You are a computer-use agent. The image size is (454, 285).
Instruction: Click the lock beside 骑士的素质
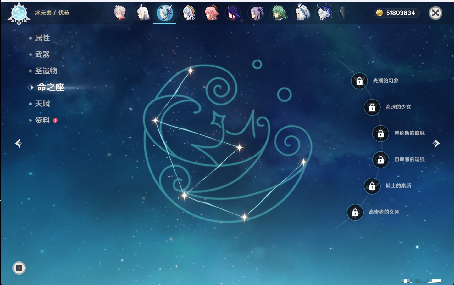(x=372, y=186)
